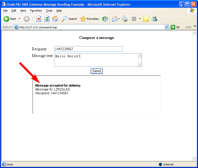
Task: Click the 'Message ID: LZRZQLED' line
Action: [x=53, y=89]
